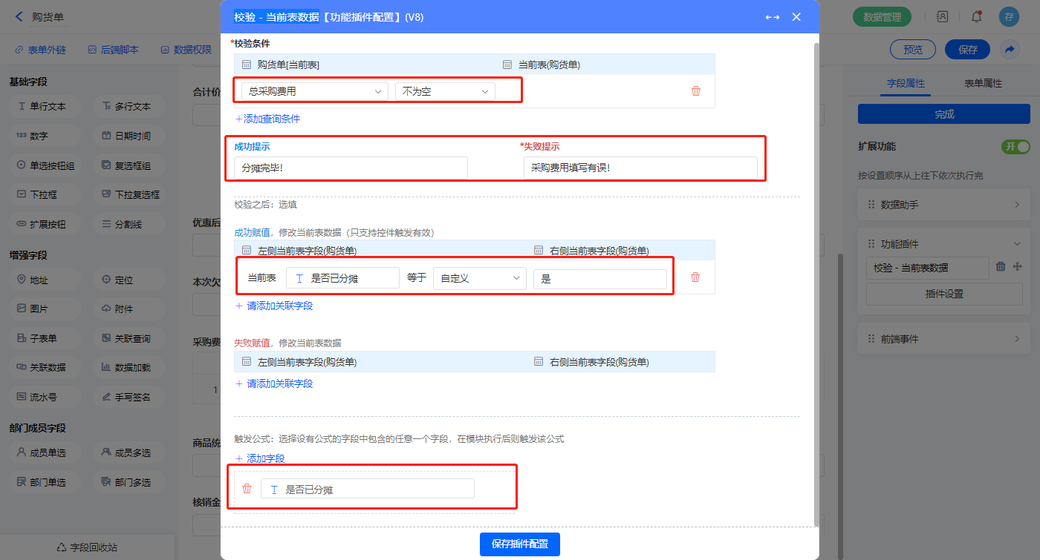Click the 失败提示 text input field

click(640, 168)
